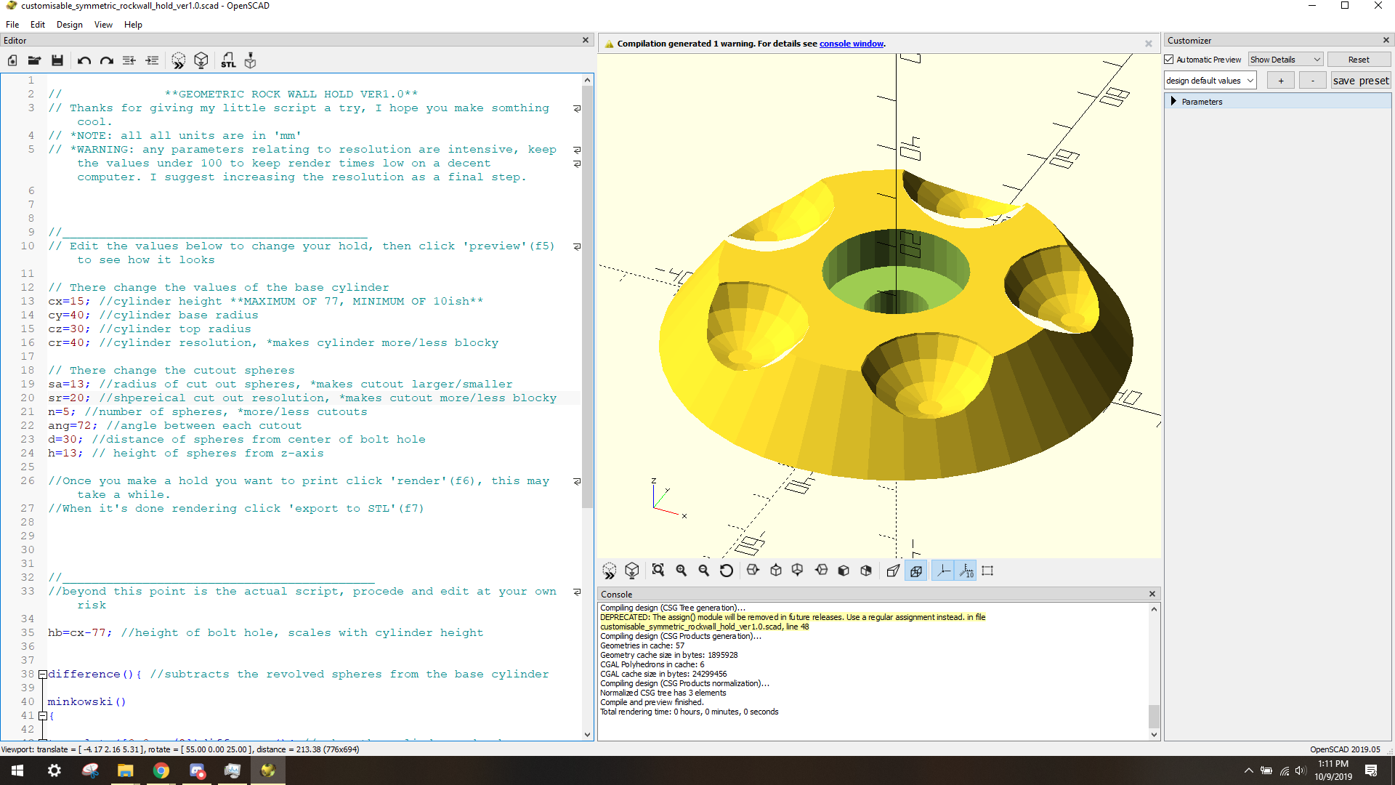Click the Reset View icon
Screen dimensions: 1395x785
point(727,571)
